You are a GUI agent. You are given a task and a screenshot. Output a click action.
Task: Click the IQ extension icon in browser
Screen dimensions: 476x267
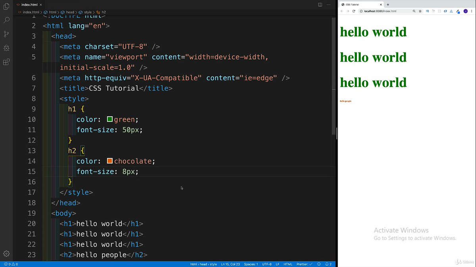pyautogui.click(x=428, y=11)
